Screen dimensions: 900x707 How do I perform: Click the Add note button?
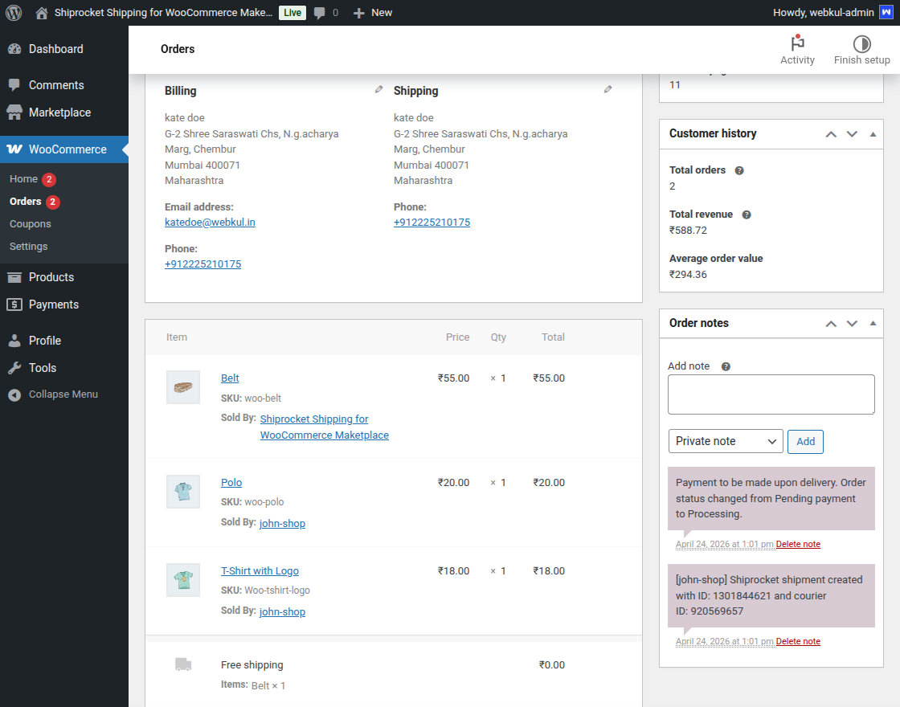pos(805,441)
